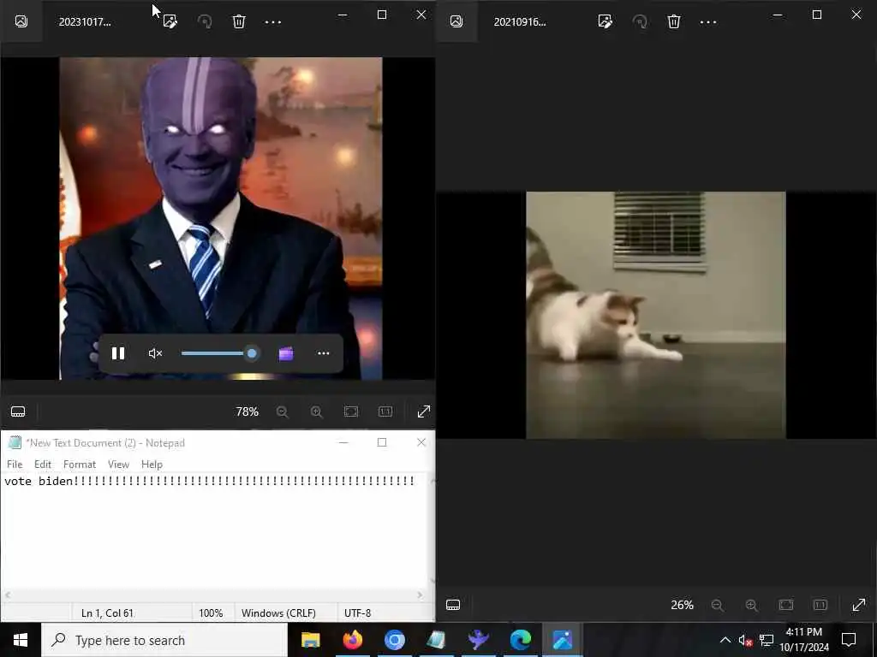Open Notepad Edit menu
The height and width of the screenshot is (657, 877).
point(43,465)
